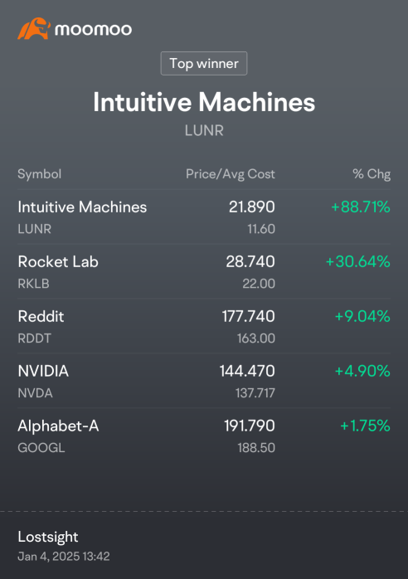Open the Lostsight user profile name
The height and width of the screenshot is (579, 408).
tap(48, 537)
